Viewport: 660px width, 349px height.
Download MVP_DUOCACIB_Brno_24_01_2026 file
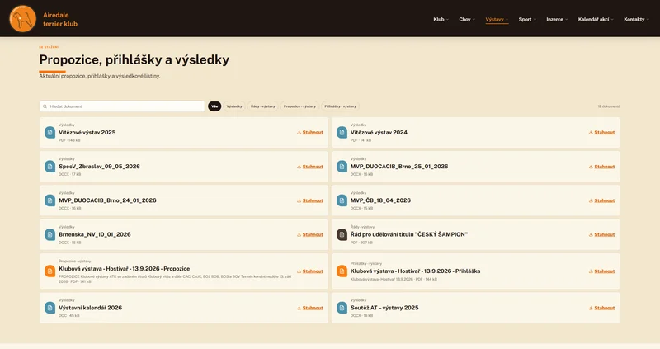click(310, 200)
